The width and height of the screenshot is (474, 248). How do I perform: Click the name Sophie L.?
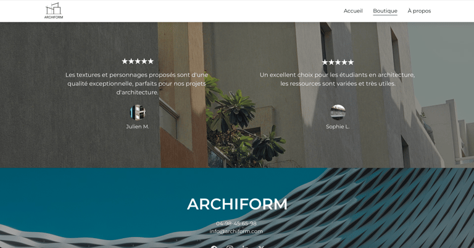(x=338, y=126)
